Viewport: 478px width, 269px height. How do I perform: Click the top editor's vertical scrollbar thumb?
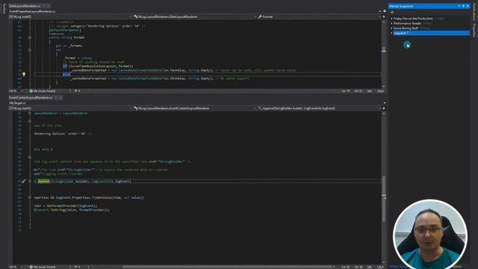pos(384,50)
